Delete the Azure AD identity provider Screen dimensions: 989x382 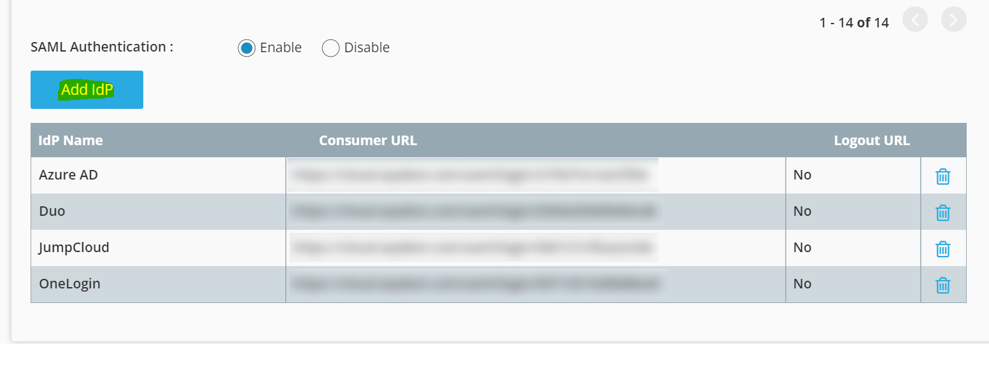click(943, 176)
